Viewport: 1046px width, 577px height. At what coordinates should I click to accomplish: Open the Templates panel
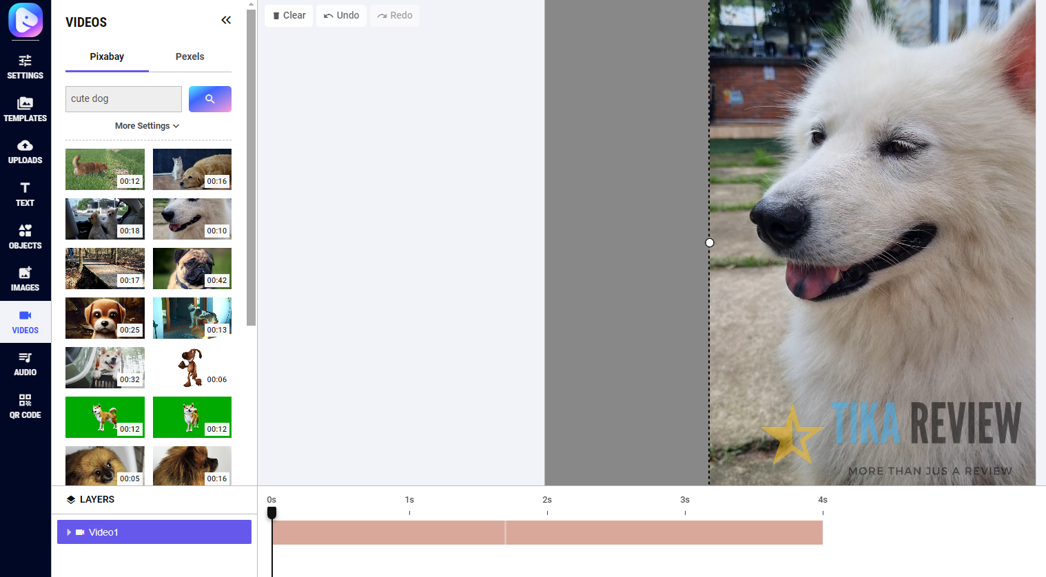tap(25, 109)
